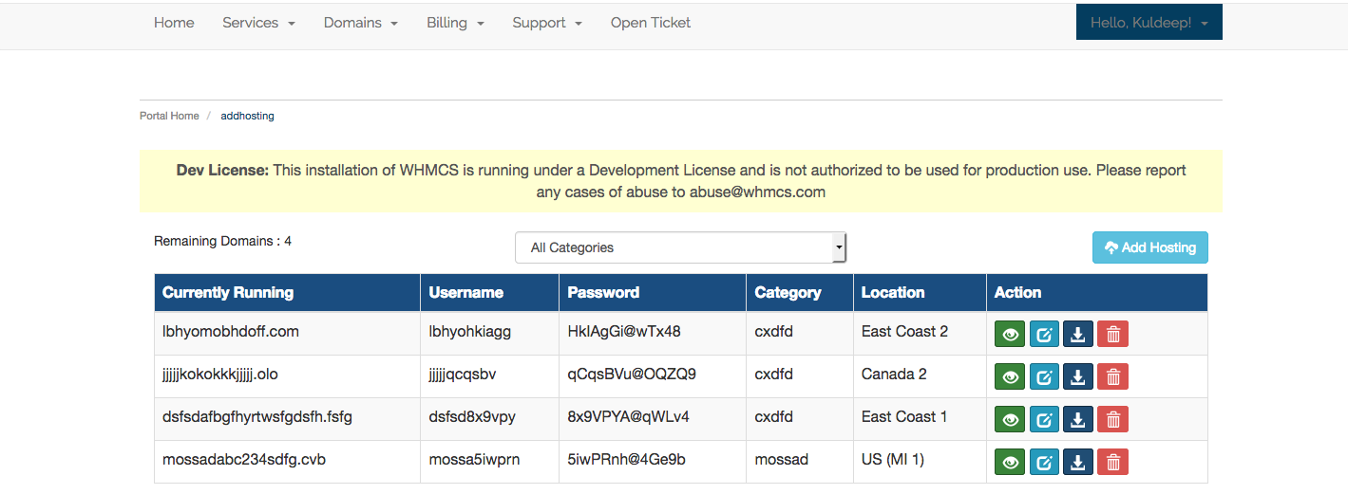
Task: Edit the dsfsdafbgfhyrtwsfgdsfh.fsfg entry
Action: point(1044,419)
